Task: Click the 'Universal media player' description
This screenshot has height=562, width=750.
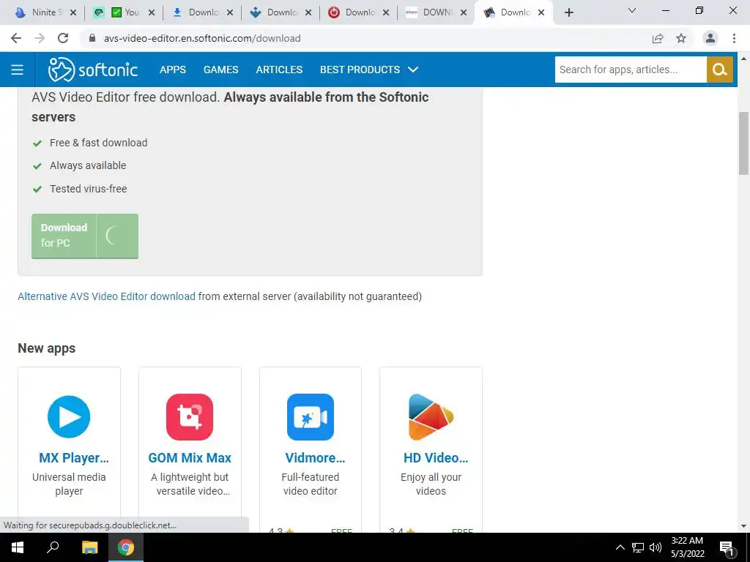Action: [69, 484]
